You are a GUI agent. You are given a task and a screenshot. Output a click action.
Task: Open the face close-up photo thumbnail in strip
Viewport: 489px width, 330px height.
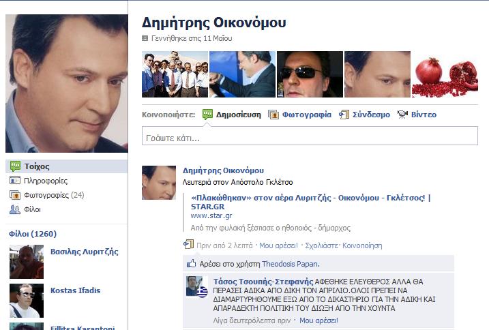pos(377,74)
